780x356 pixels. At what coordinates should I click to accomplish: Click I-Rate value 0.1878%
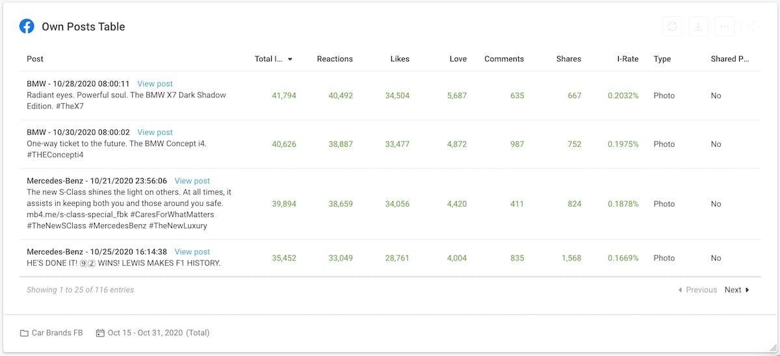pyautogui.click(x=623, y=204)
